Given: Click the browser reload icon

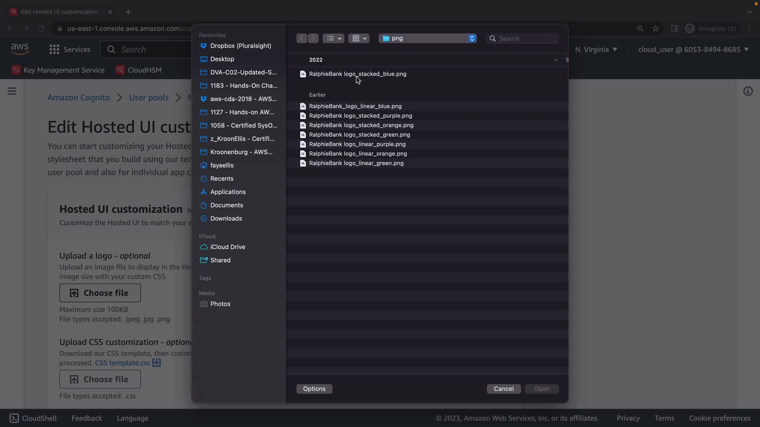Looking at the screenshot, I should 41,28.
